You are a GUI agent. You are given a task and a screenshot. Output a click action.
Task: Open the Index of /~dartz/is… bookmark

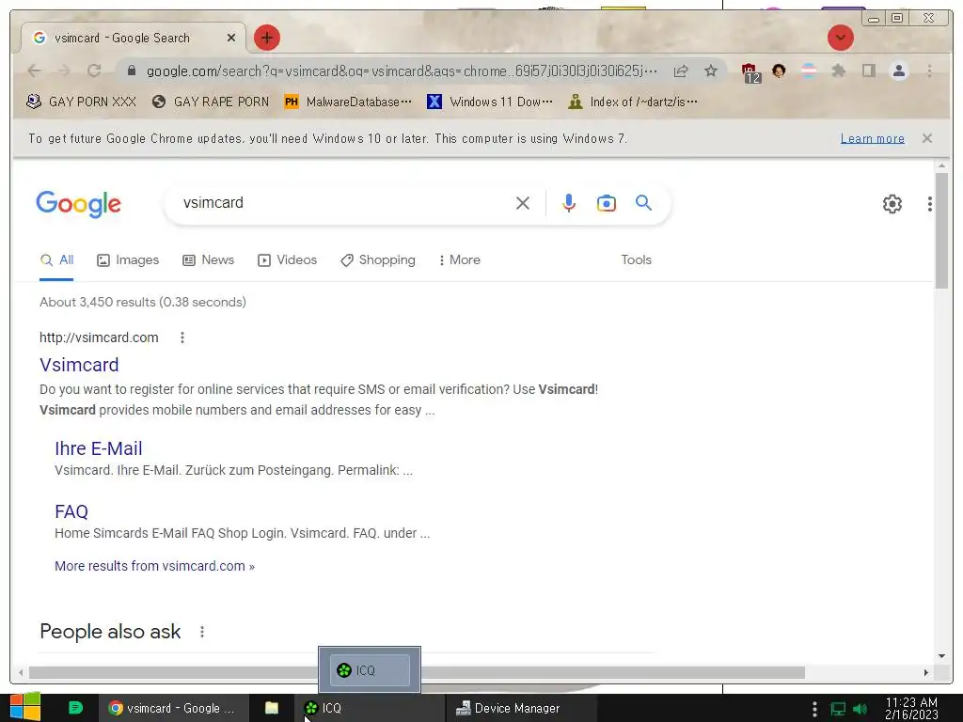click(633, 102)
